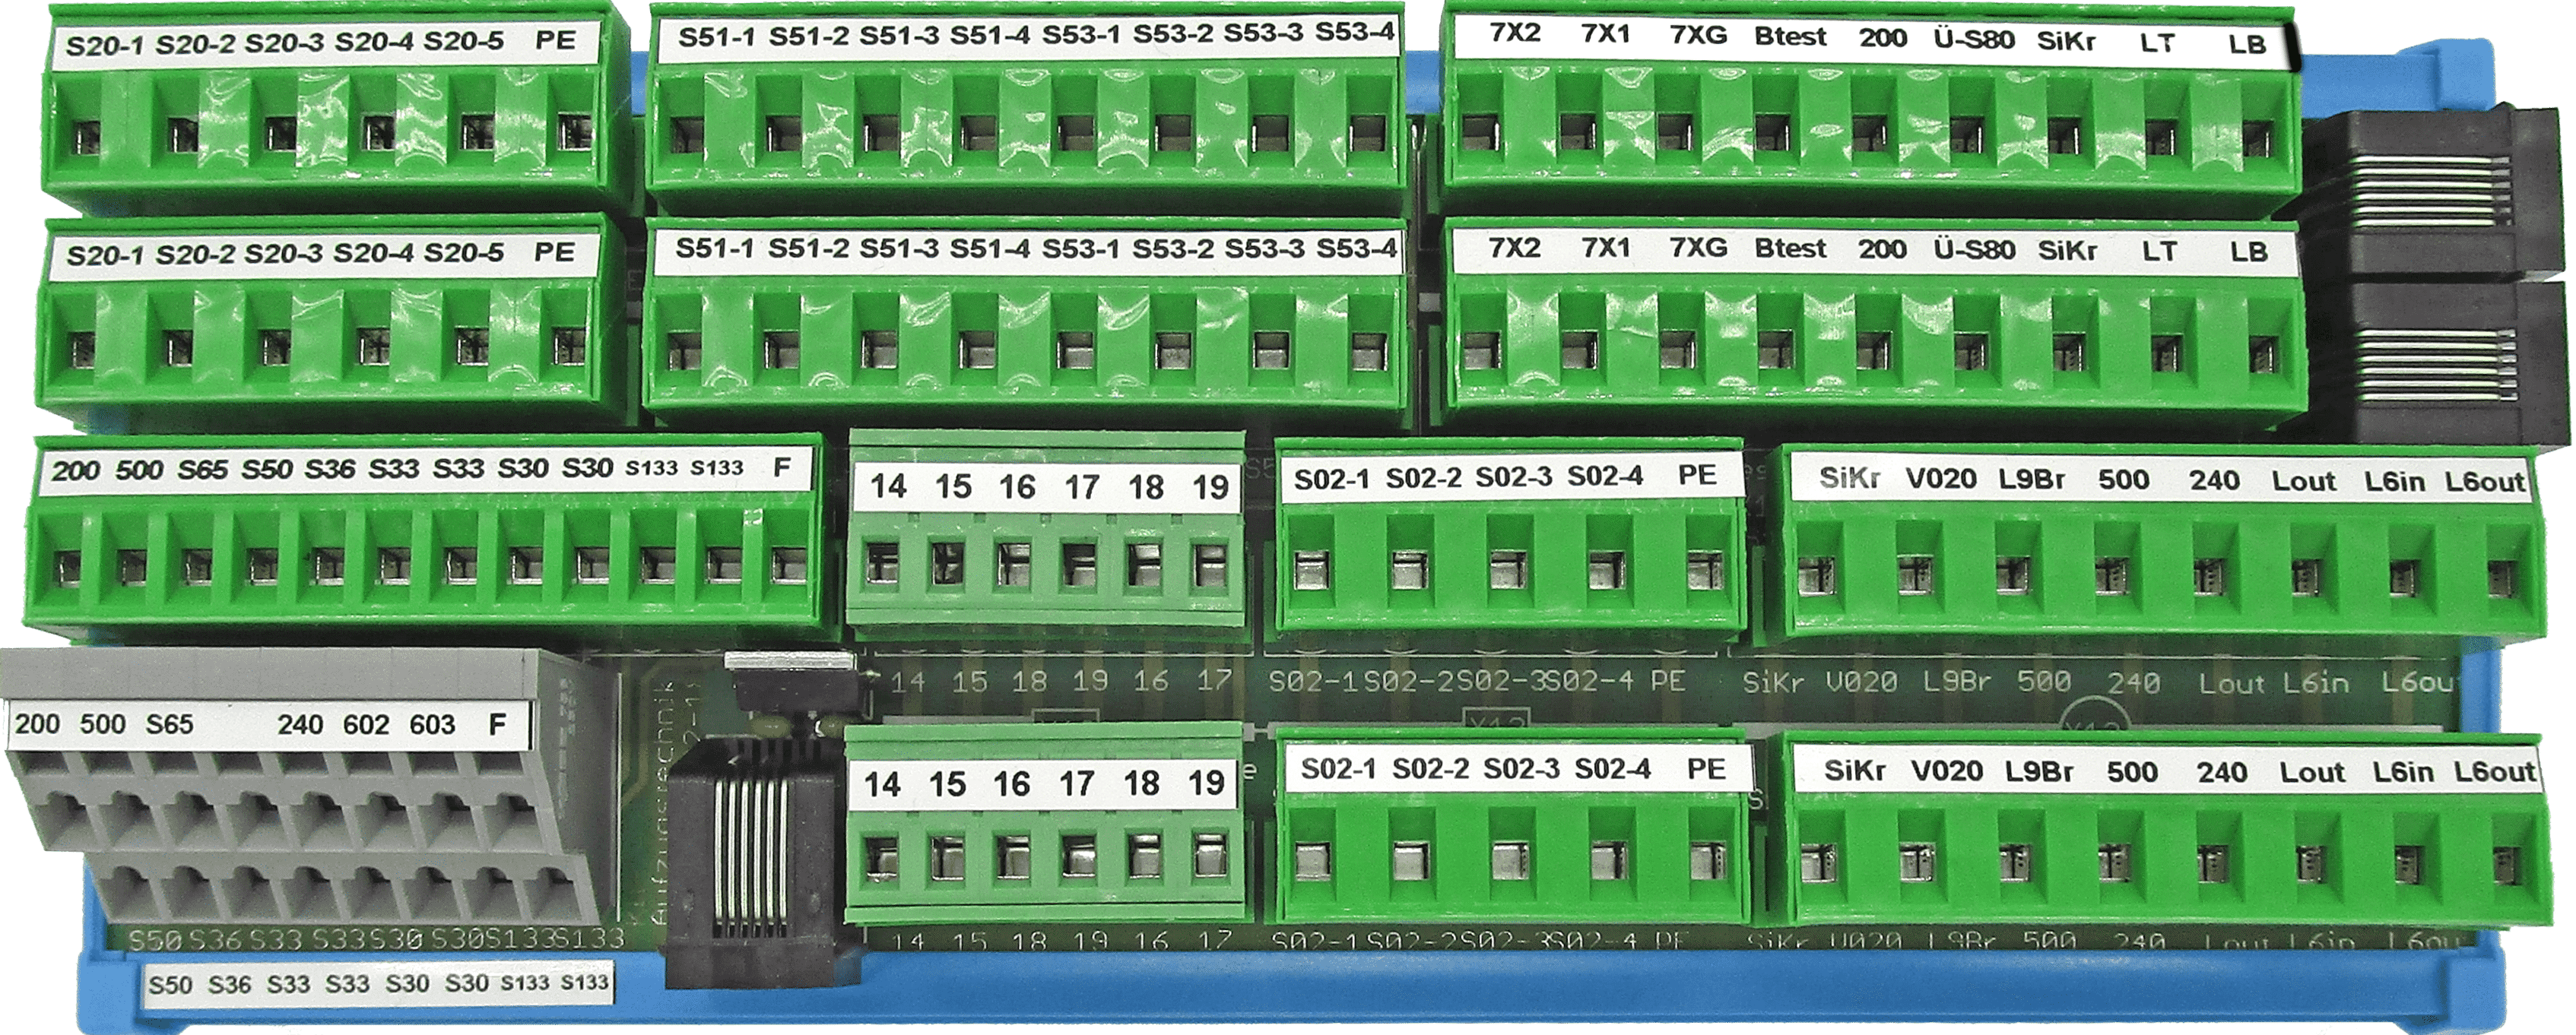Click Btest label on the lower 7X2 block
This screenshot has height=1035, width=2576.
(x=1790, y=248)
